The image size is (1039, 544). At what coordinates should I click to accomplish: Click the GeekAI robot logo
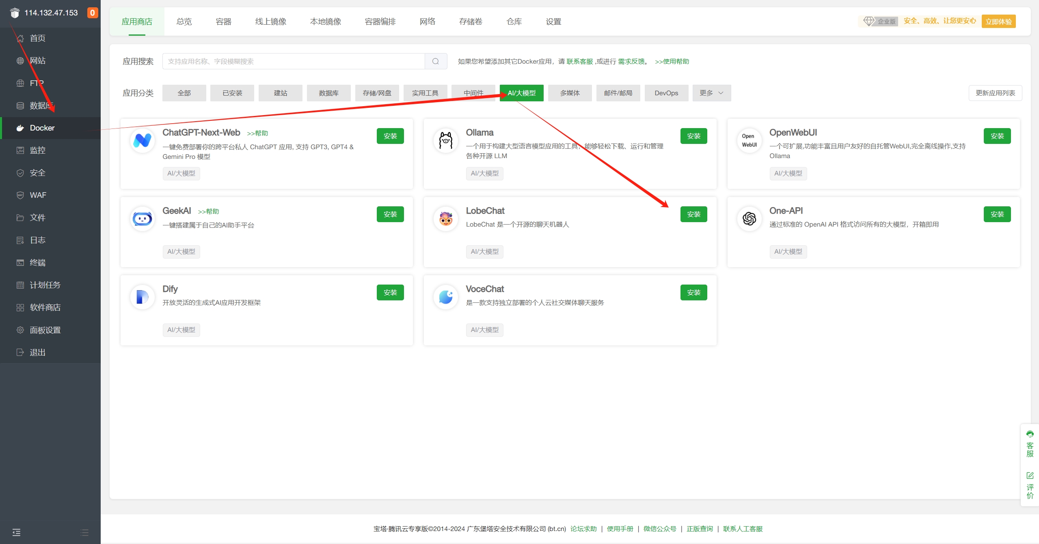[x=143, y=219]
